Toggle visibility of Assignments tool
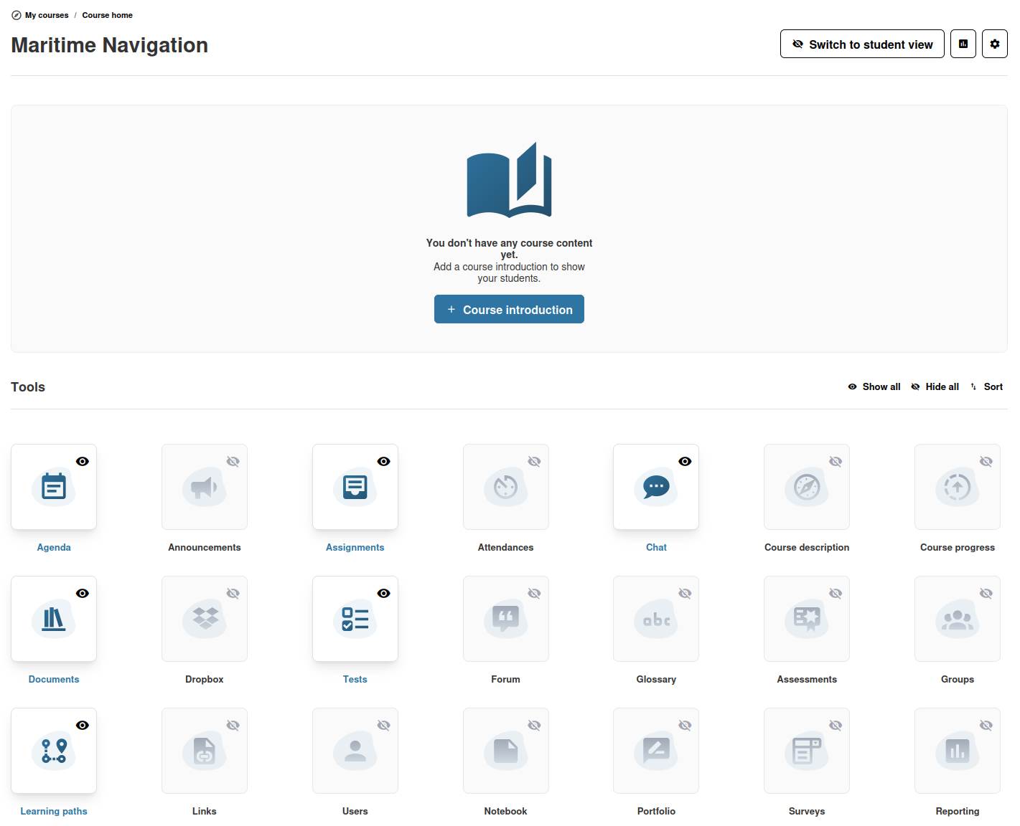 click(x=384, y=462)
